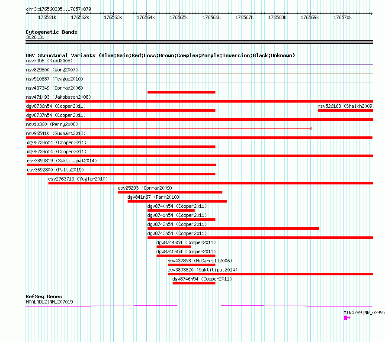Click the RefSeq Genes track title
Screen dimensions: 385x342
pos(44,297)
